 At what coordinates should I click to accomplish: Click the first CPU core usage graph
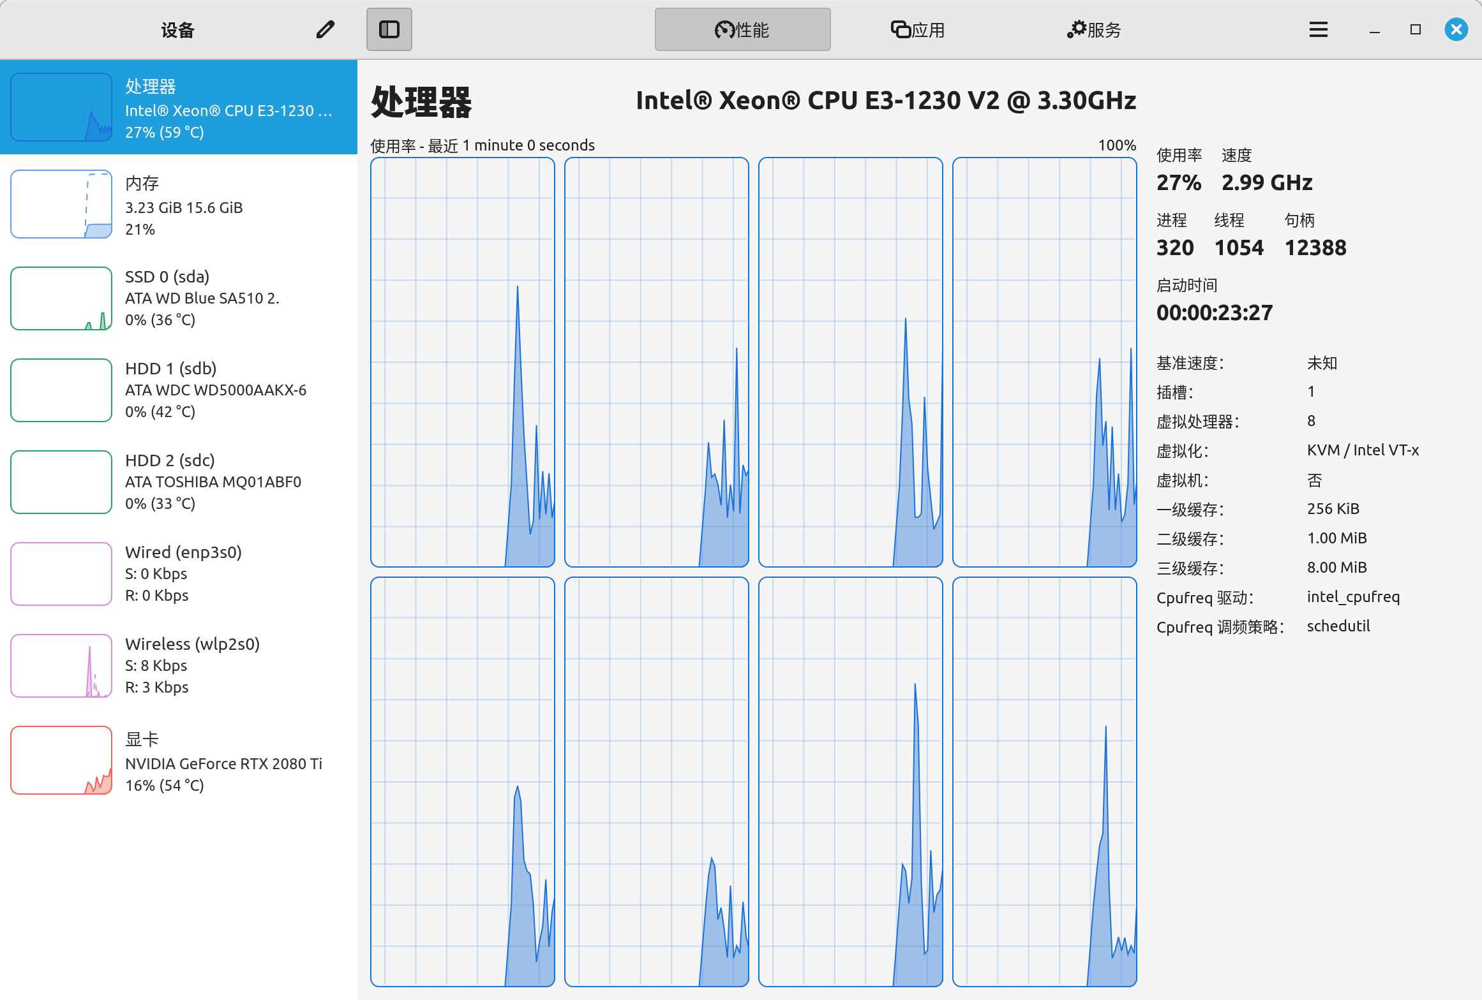coord(463,362)
